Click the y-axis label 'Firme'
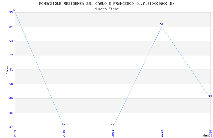Image resolution: width=213 pixels, height=138 pixels. (7, 70)
